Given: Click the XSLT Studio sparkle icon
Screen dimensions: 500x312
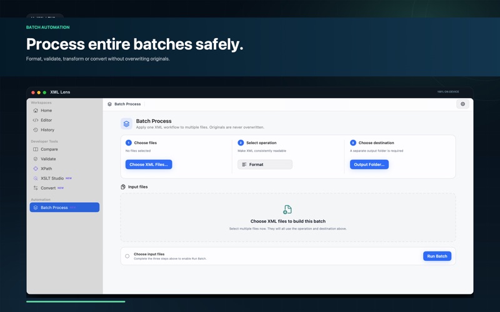Looking at the screenshot, I should [36, 178].
